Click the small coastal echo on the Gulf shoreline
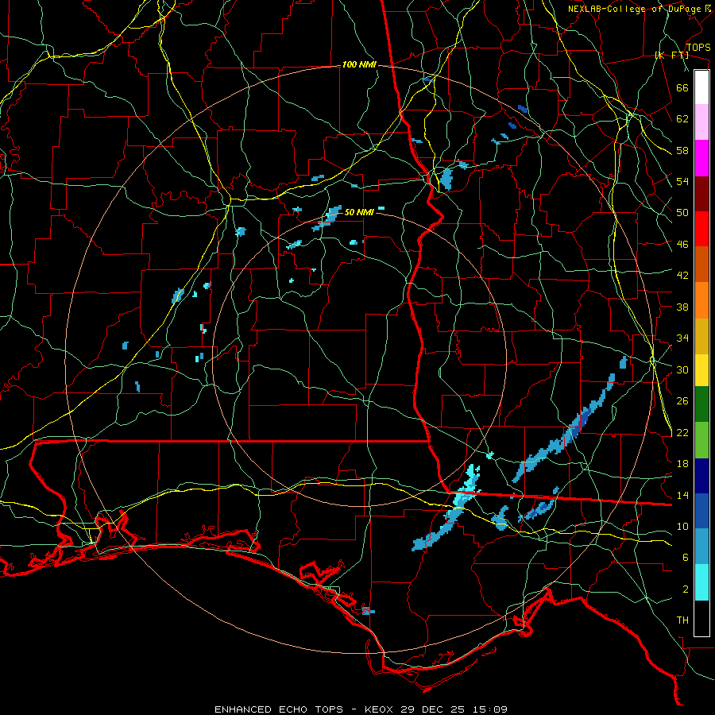Screen dimensions: 715x715 coord(368,611)
